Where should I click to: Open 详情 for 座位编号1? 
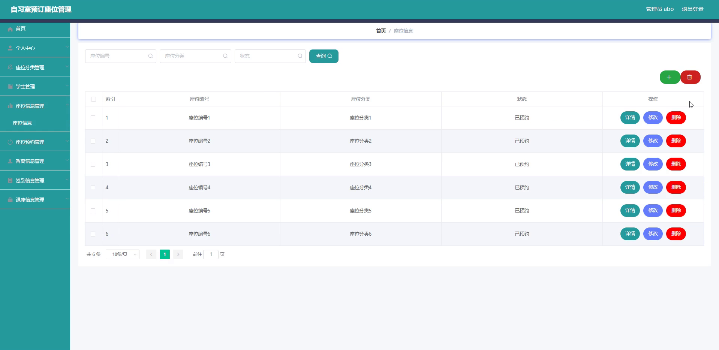(630, 118)
